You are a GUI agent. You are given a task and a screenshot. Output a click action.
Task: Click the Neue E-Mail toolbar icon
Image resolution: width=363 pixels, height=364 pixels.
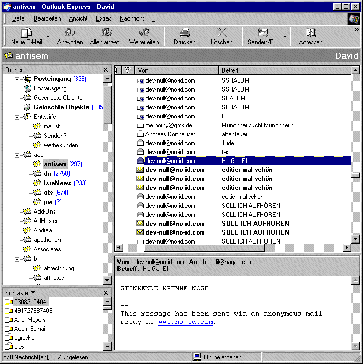tap(26, 33)
